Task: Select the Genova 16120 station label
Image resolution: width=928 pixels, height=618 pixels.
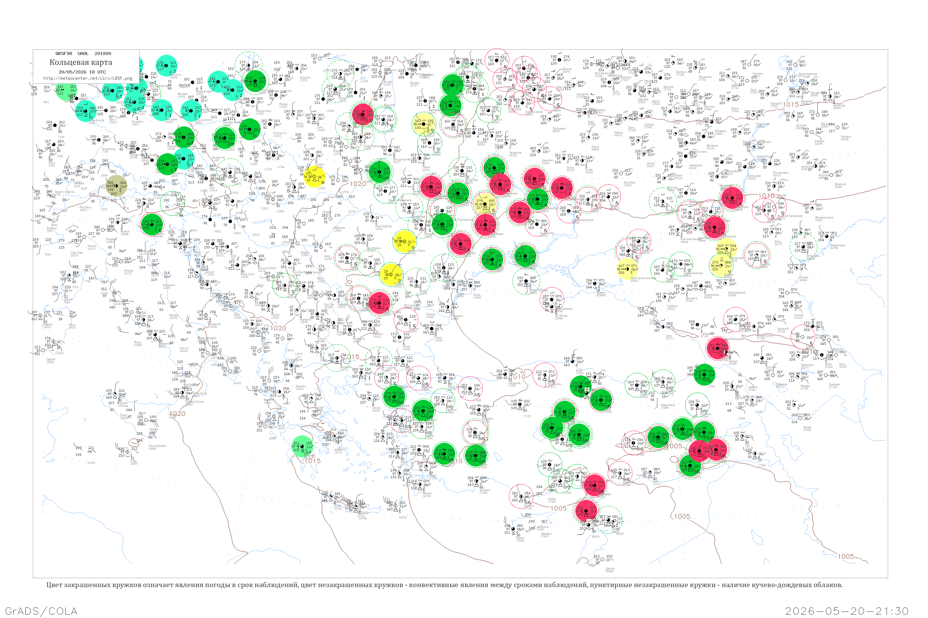Action: pyautogui.click(x=92, y=248)
